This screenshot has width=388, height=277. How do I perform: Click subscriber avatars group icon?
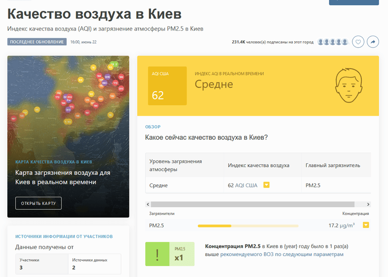tap(333, 42)
